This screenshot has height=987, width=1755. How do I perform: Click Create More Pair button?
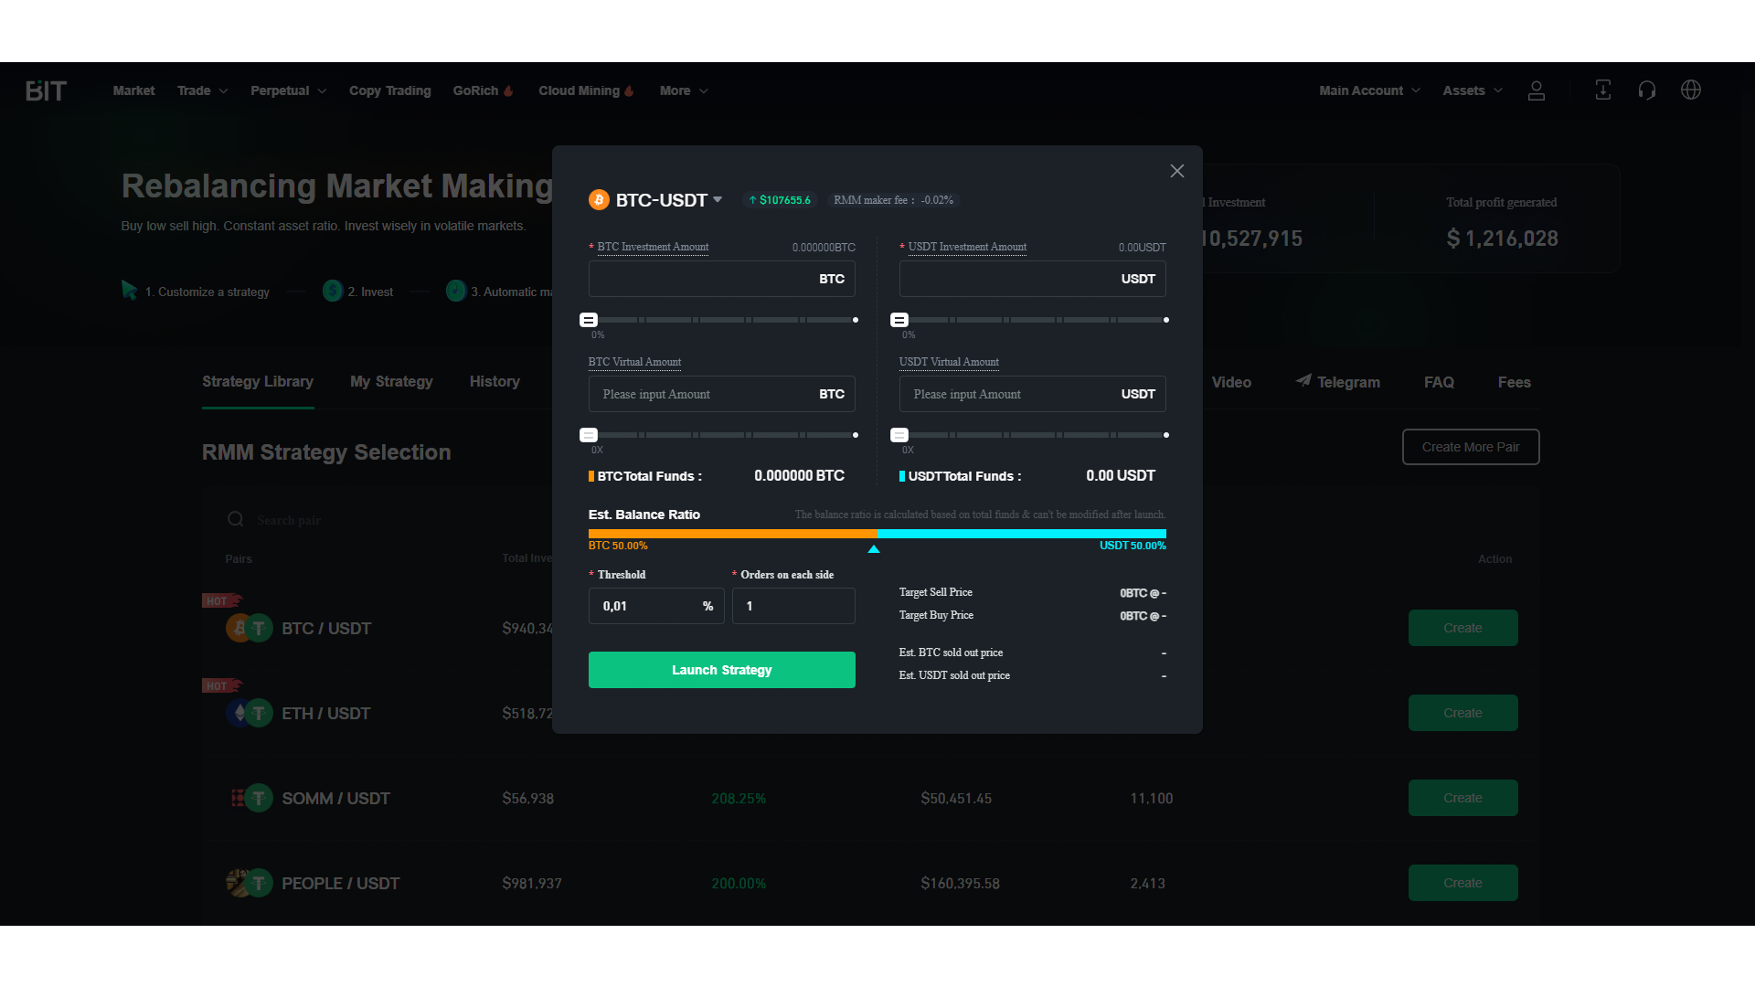pyautogui.click(x=1471, y=447)
